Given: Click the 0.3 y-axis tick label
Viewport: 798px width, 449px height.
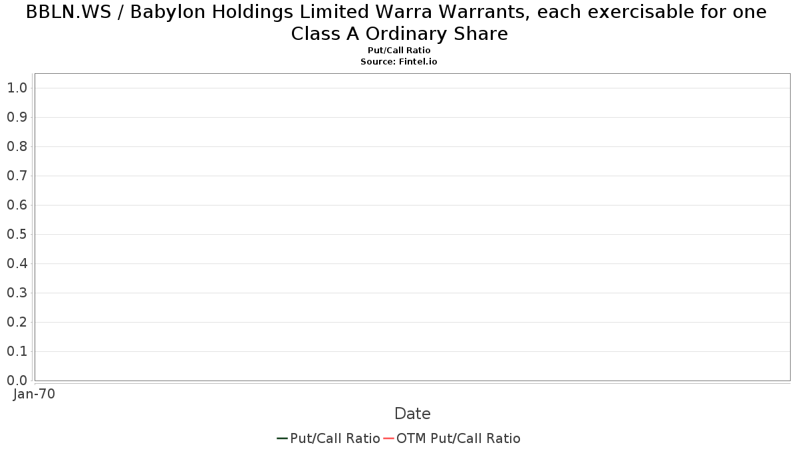Looking at the screenshot, I should (x=17, y=293).
